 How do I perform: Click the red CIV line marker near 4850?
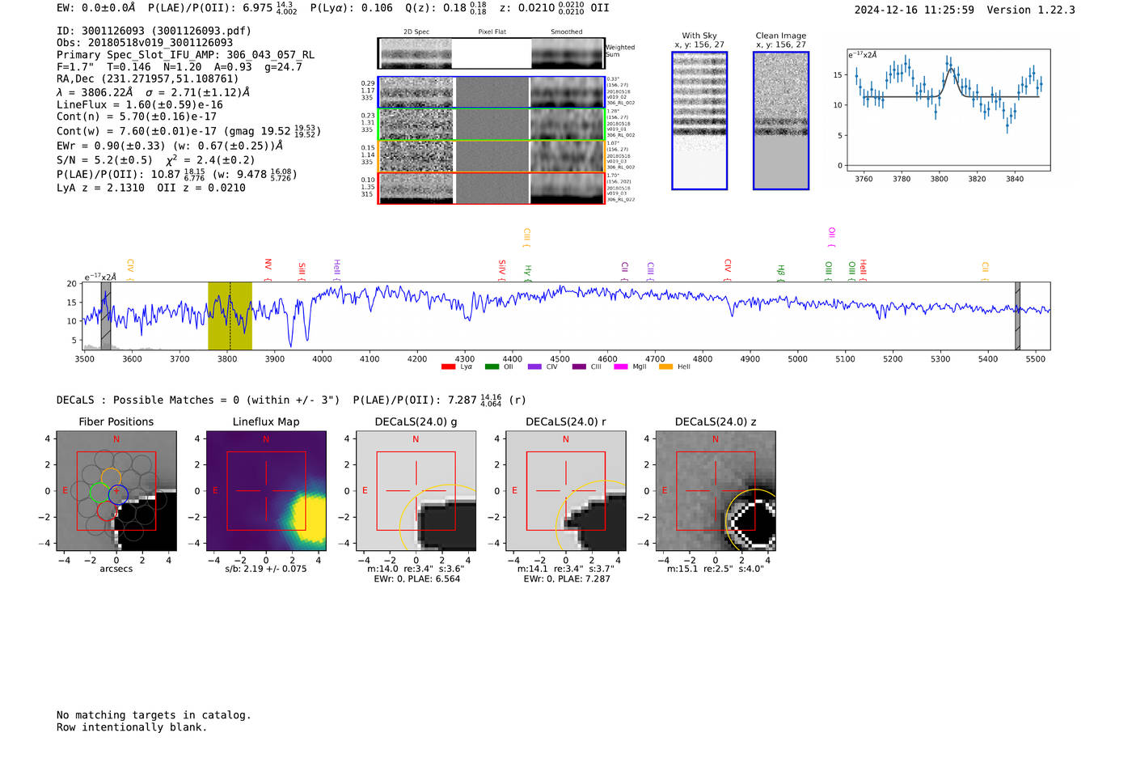(x=727, y=269)
